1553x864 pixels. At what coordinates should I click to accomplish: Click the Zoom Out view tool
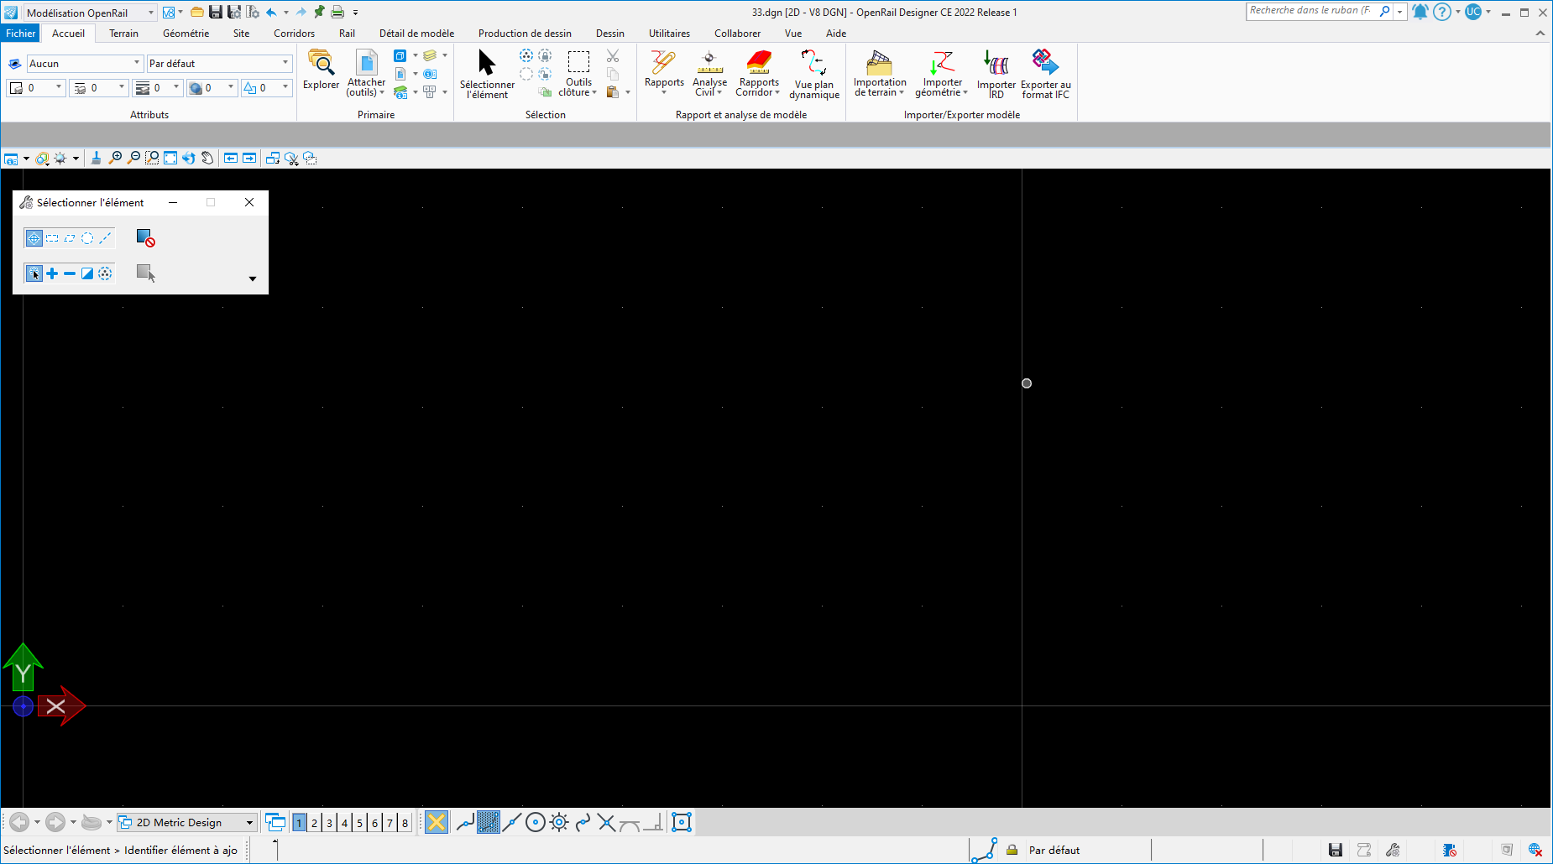pos(133,158)
